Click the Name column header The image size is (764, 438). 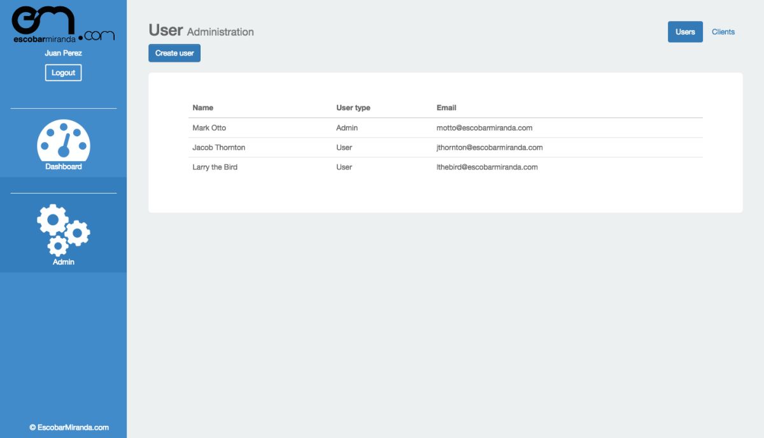(x=202, y=107)
